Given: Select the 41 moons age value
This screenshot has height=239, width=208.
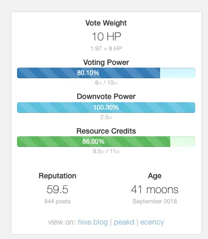Looking at the screenshot, I should 155,189.
